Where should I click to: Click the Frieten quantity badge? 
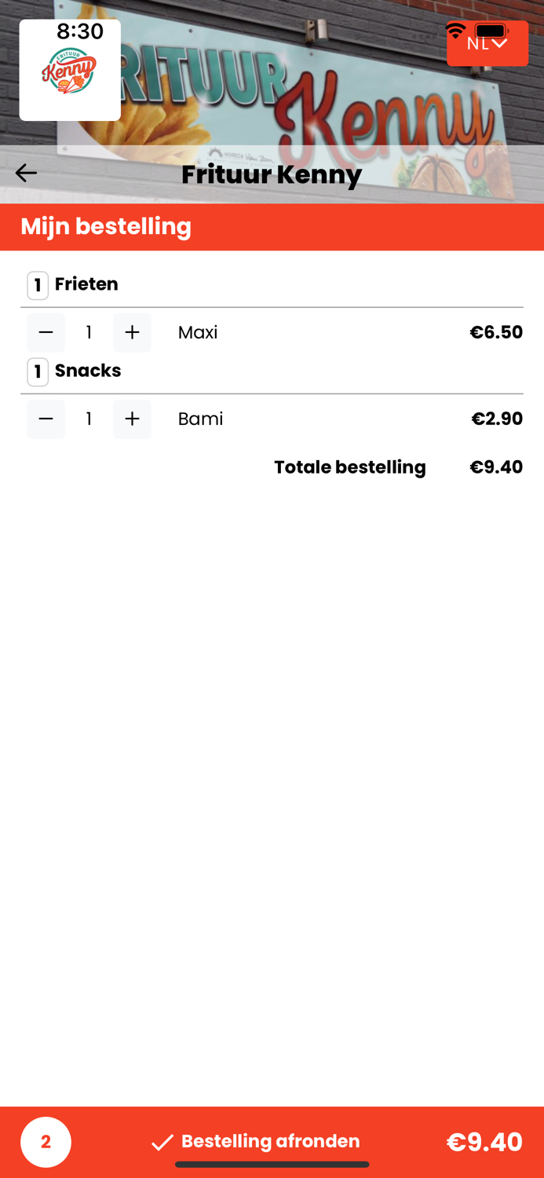click(37, 285)
